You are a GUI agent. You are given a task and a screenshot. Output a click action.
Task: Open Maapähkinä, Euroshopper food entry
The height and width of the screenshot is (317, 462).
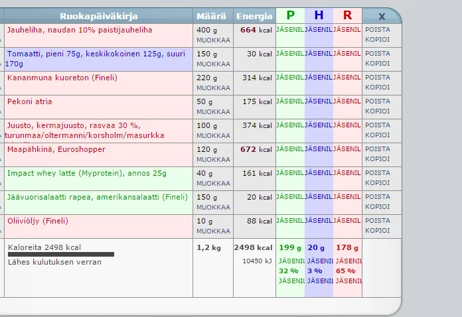[x=56, y=149]
